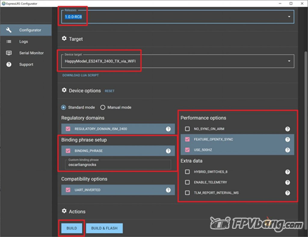The image size is (308, 237).
Task: Click the Custom binding phrase field
Action: pos(118,165)
